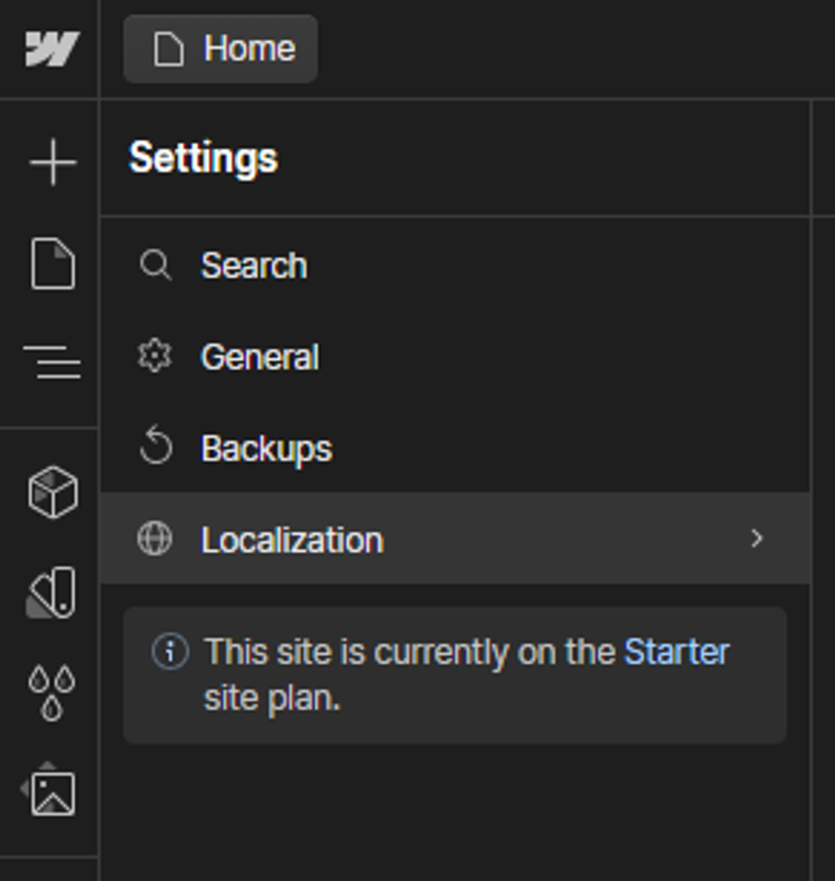The image size is (835, 881).
Task: Open the Assets image panel
Action: coord(50,791)
